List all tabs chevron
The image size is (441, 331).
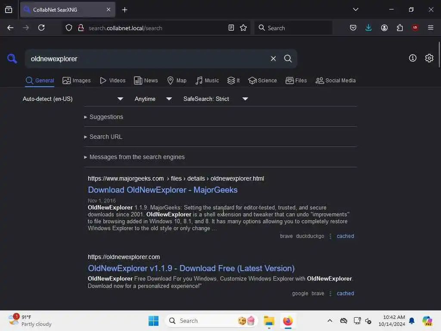355,9
